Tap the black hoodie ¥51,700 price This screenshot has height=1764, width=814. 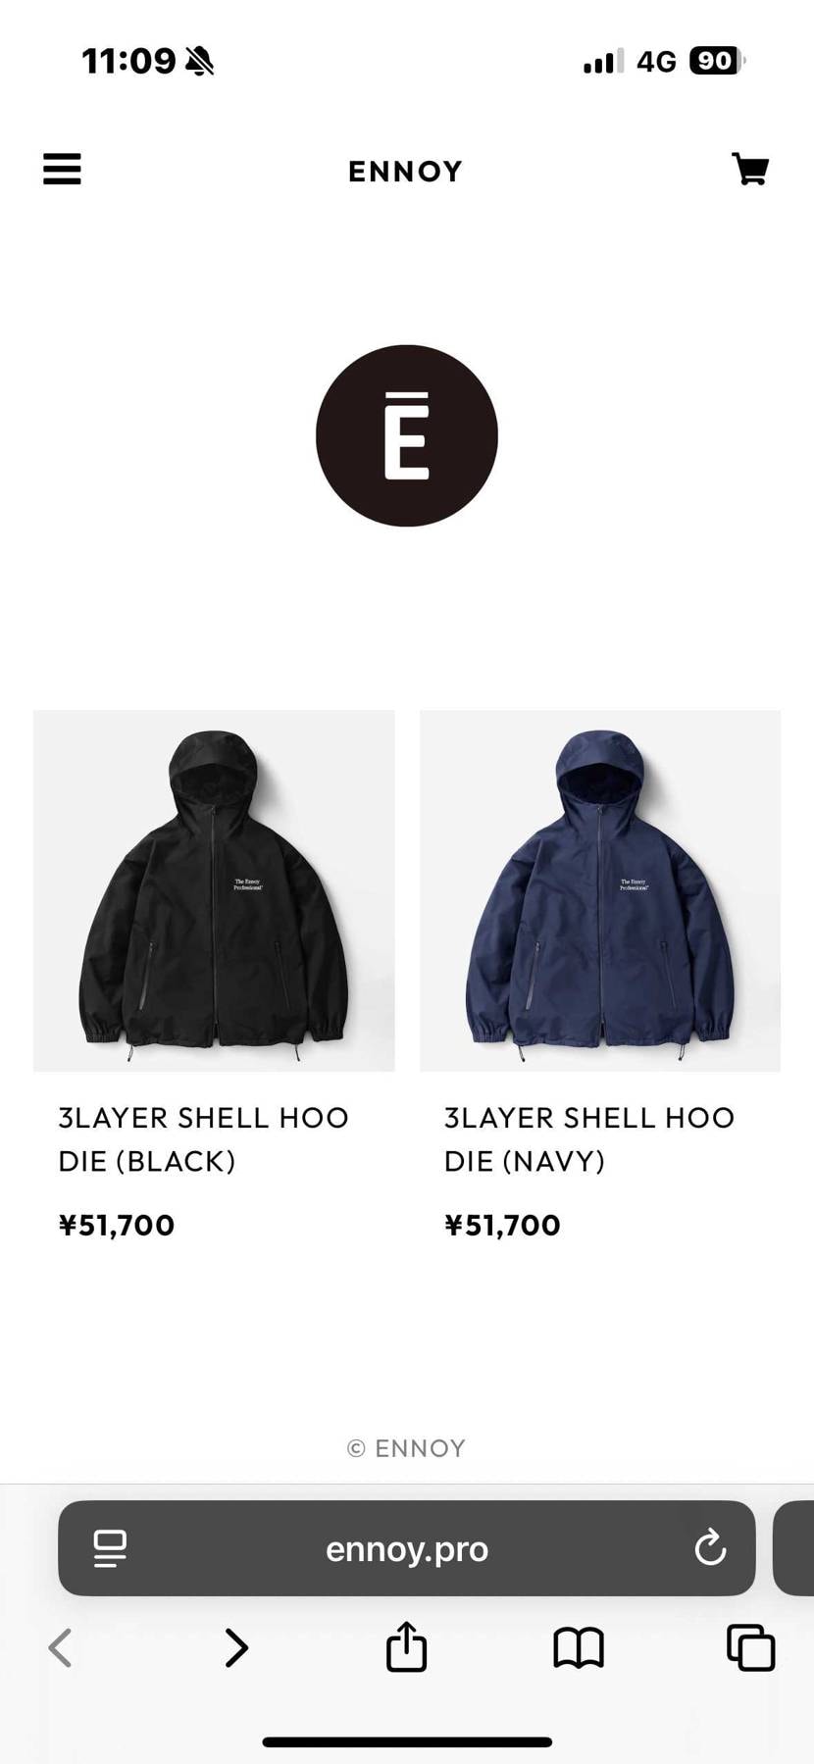(x=117, y=1225)
